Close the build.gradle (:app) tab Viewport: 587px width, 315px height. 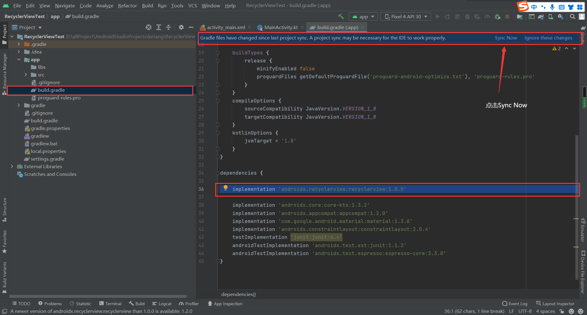(x=363, y=27)
